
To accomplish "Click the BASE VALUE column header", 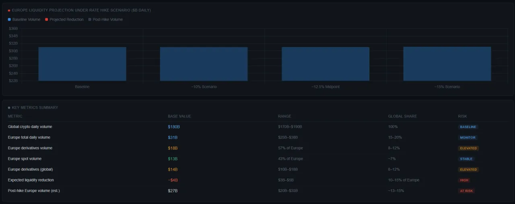I will pos(179,116).
